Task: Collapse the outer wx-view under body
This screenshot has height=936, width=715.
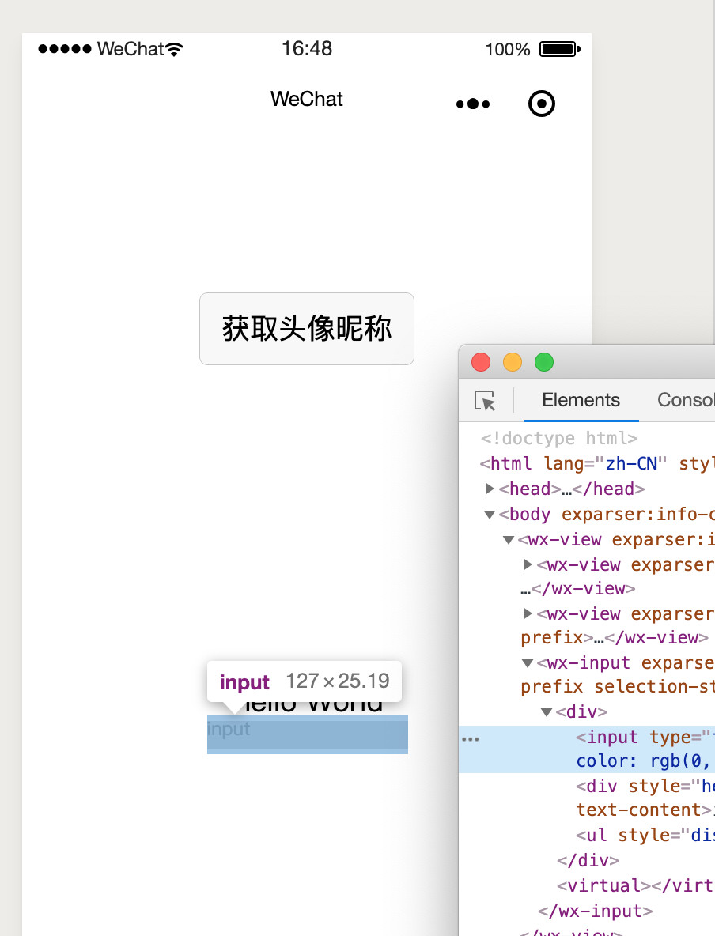Action: [x=509, y=540]
